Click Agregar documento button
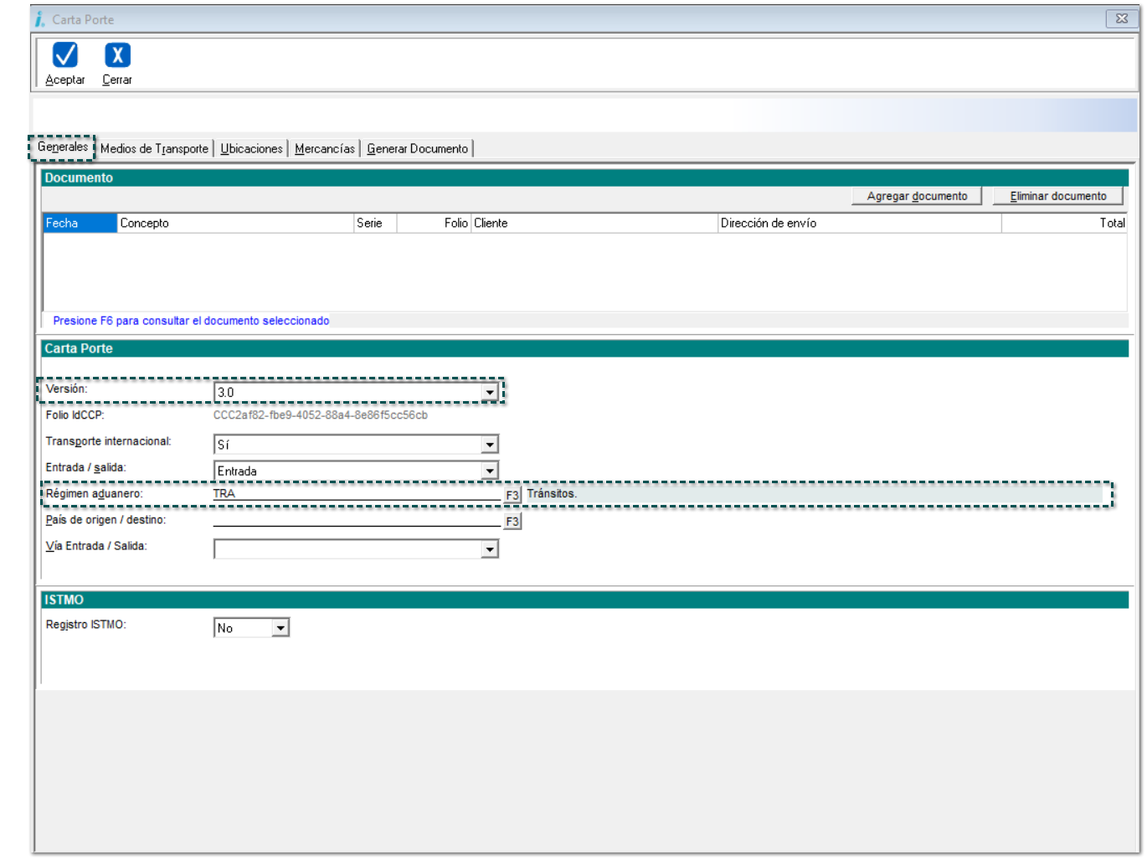Viewport: 1147px width, 860px height. coord(917,196)
